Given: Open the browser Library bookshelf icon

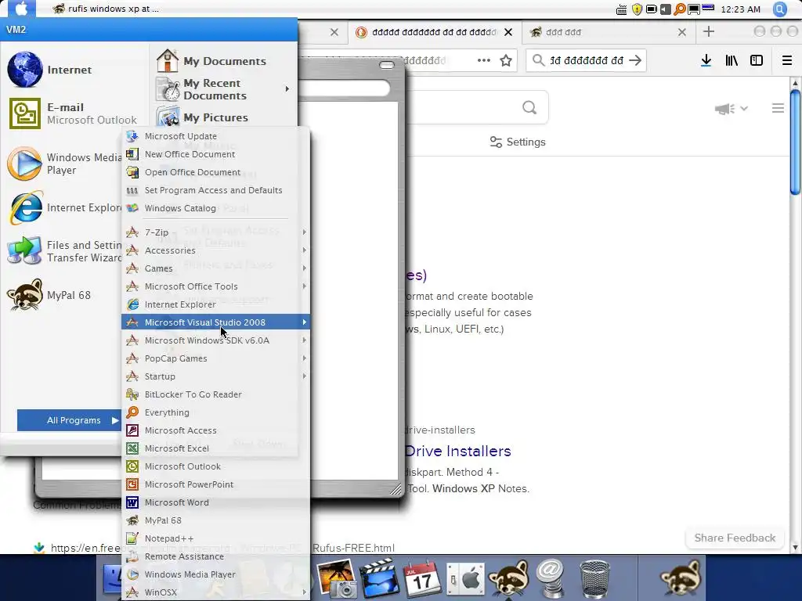Looking at the screenshot, I should 732,60.
